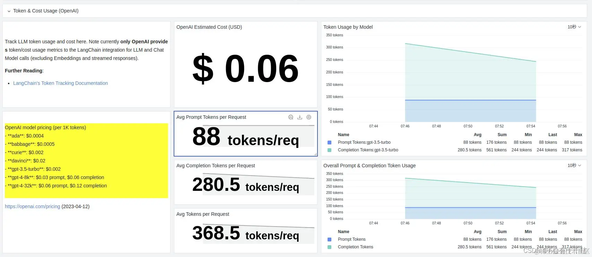Viewport: 592px width, 257px height.
Task: Click the 88 tokens/req stat value
Action: 245,137
